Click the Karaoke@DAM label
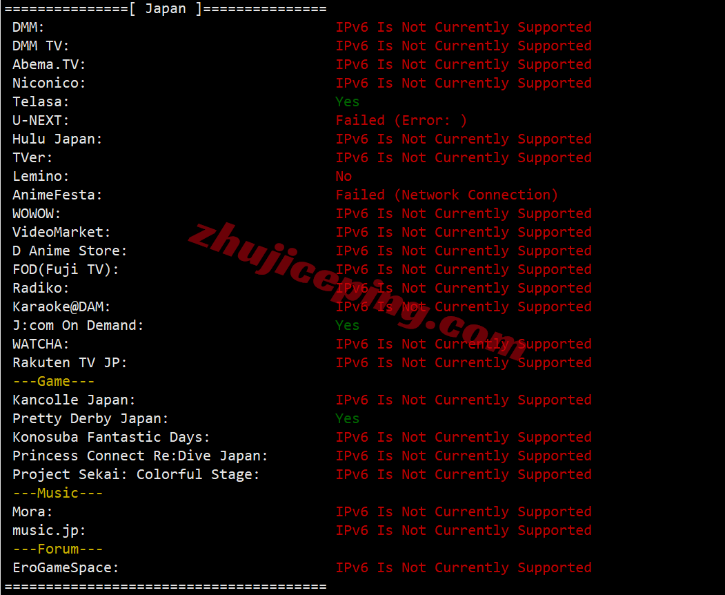Image resolution: width=725 pixels, height=595 pixels. click(x=61, y=306)
